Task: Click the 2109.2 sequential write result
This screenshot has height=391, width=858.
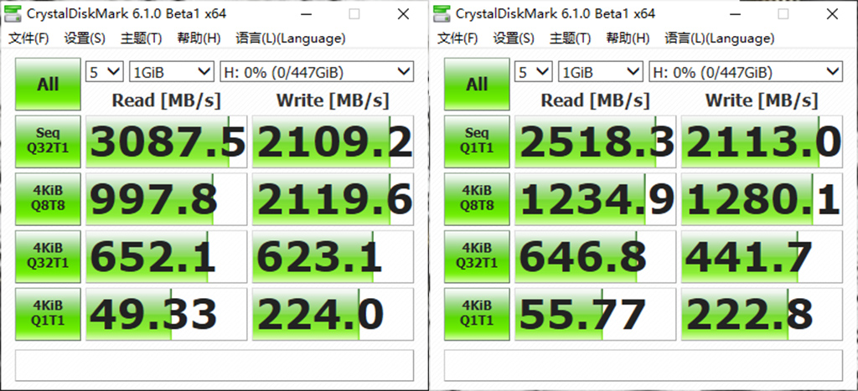Action: pyautogui.click(x=333, y=141)
